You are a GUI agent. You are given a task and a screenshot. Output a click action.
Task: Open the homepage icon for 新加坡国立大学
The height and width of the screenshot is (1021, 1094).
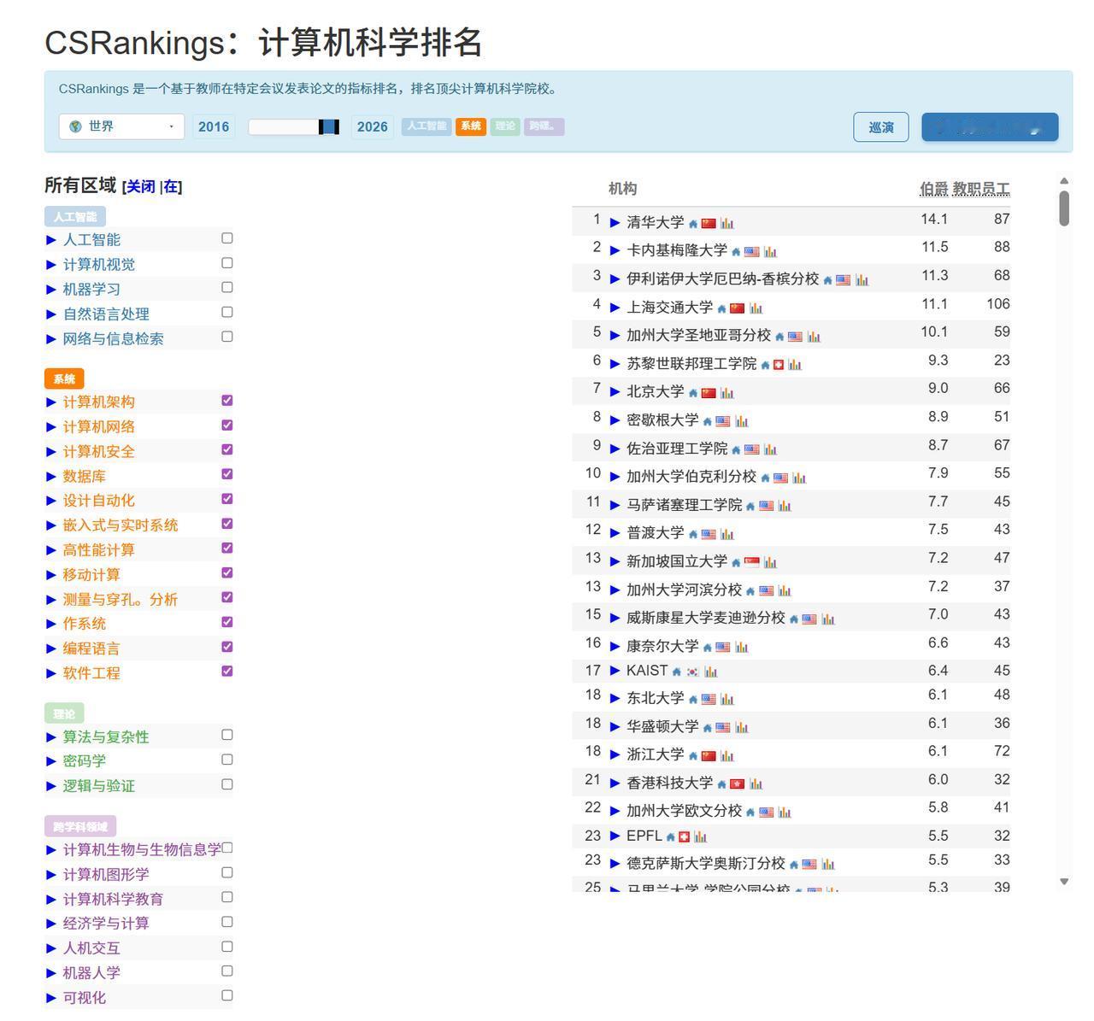tap(736, 562)
